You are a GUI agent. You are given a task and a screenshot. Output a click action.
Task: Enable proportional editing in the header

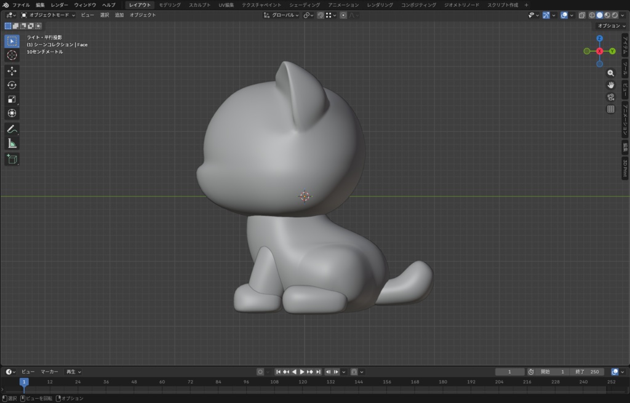click(x=344, y=15)
